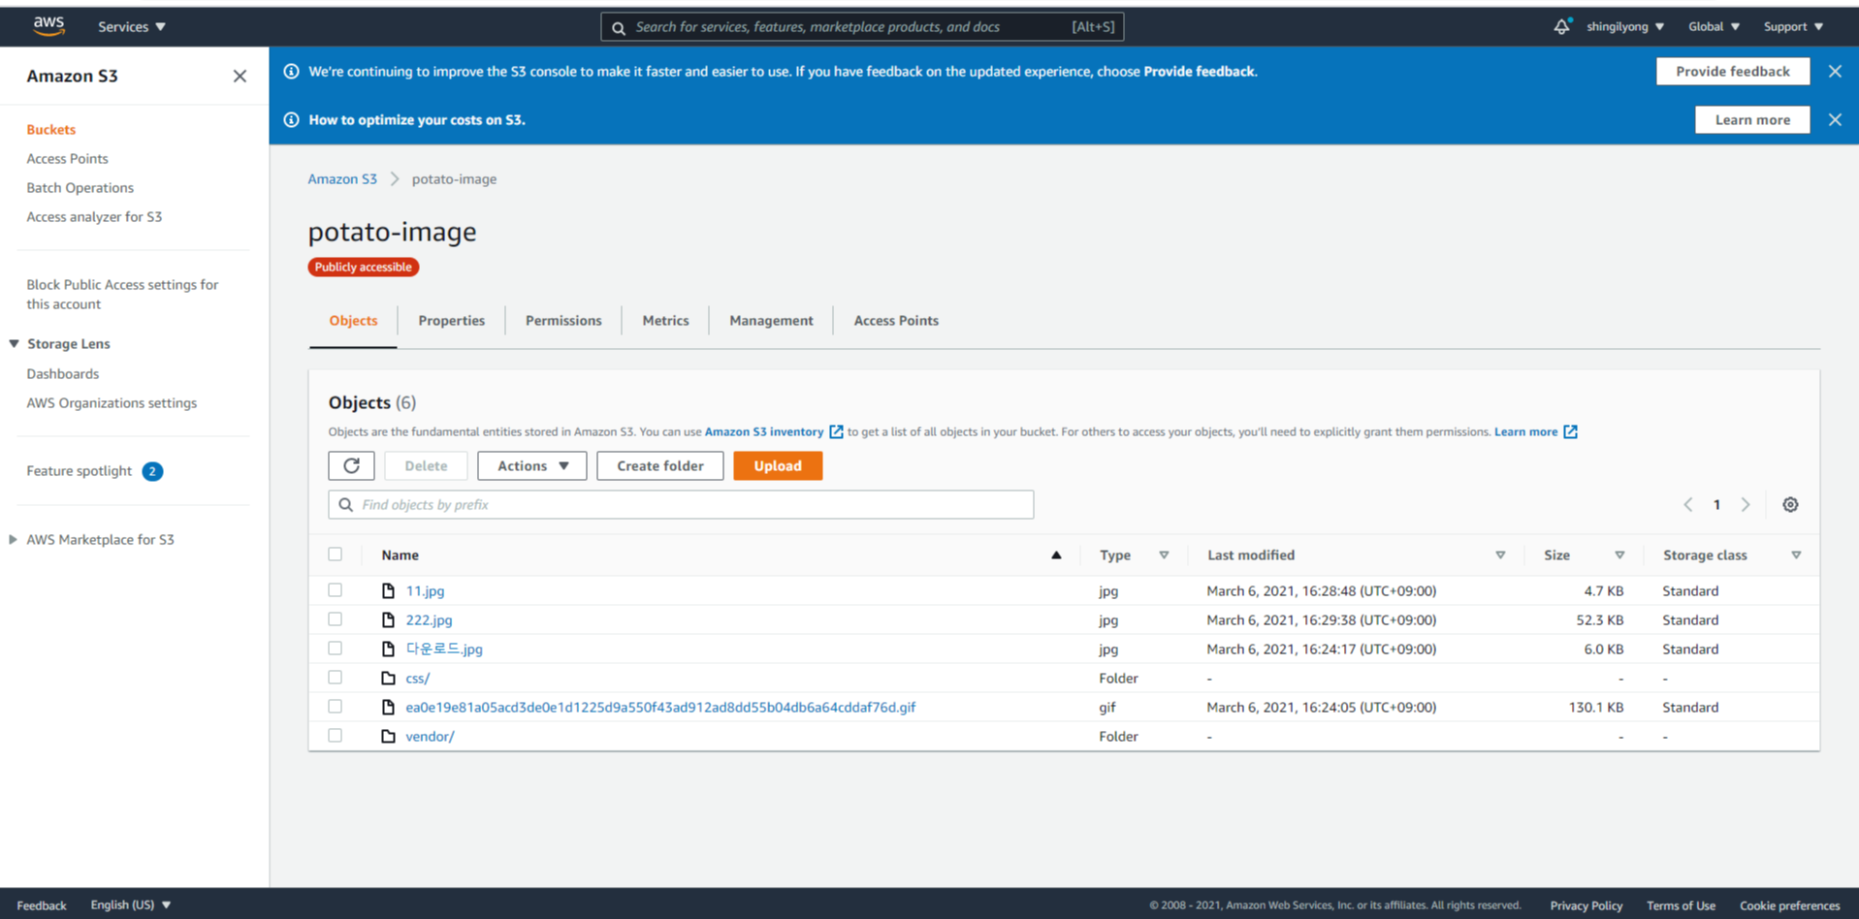The width and height of the screenshot is (1859, 919).
Task: Switch to the Permissions tab
Action: (x=563, y=321)
